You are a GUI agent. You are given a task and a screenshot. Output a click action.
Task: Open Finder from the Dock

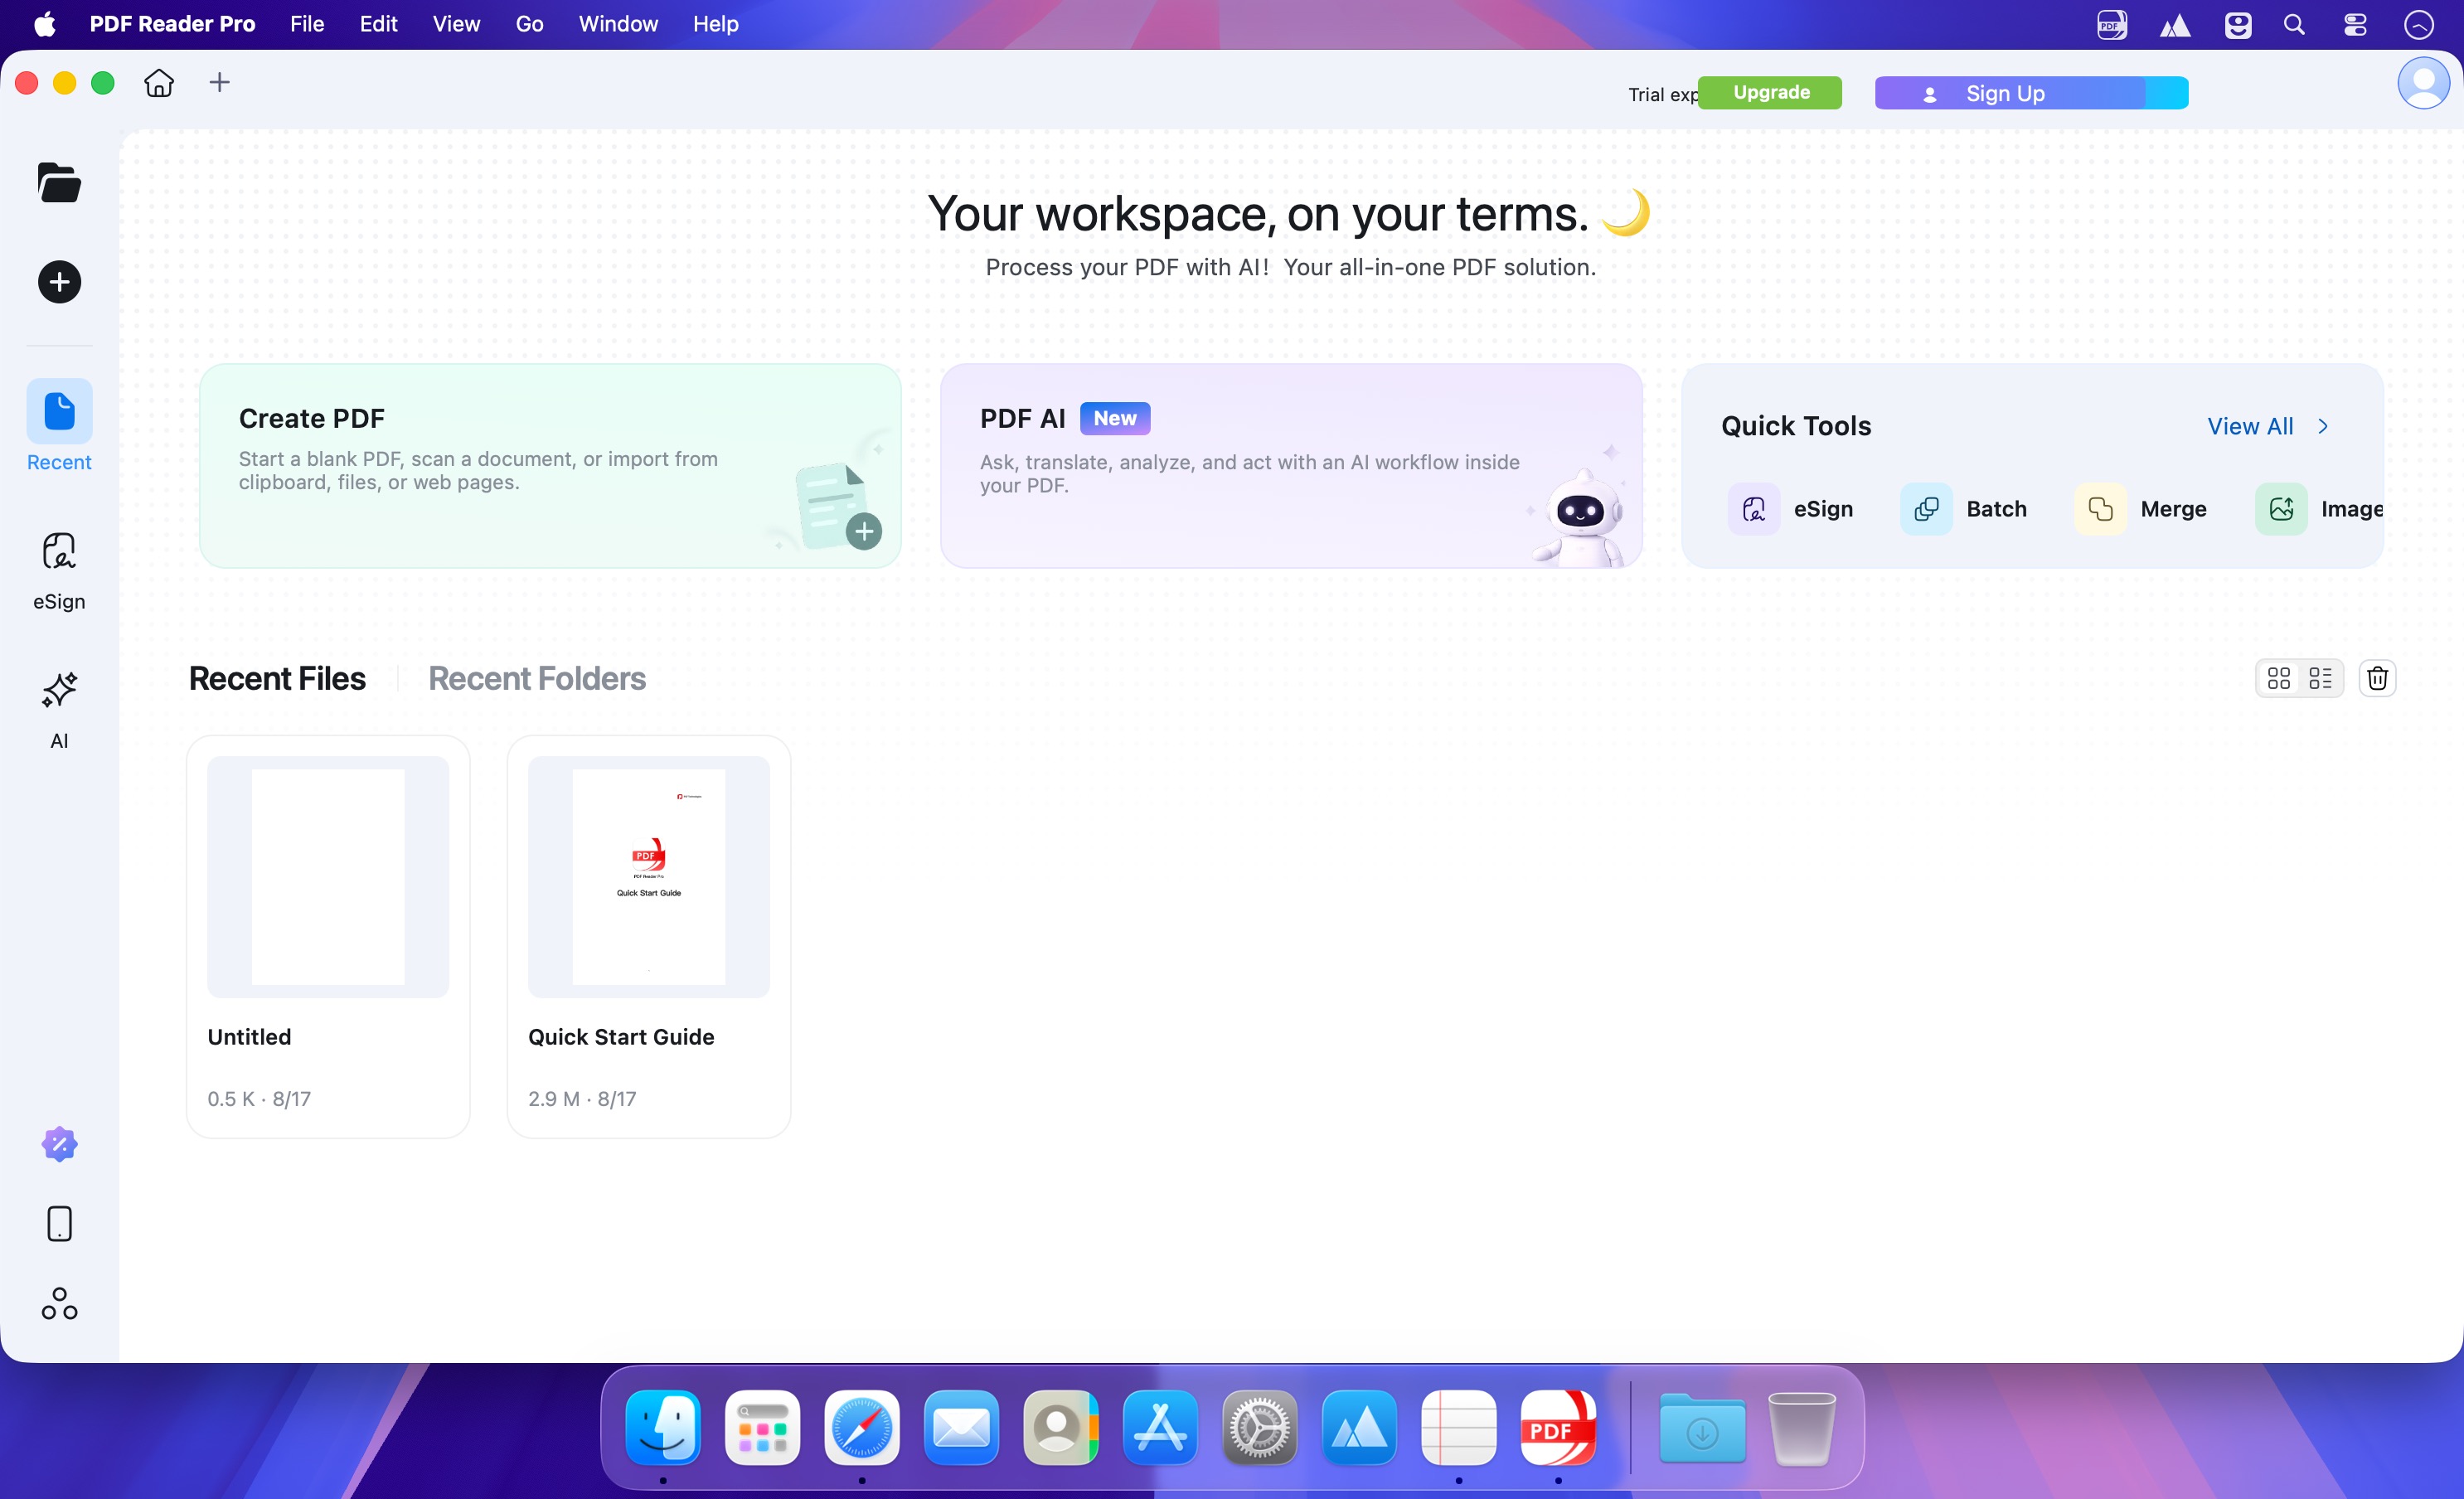point(663,1427)
